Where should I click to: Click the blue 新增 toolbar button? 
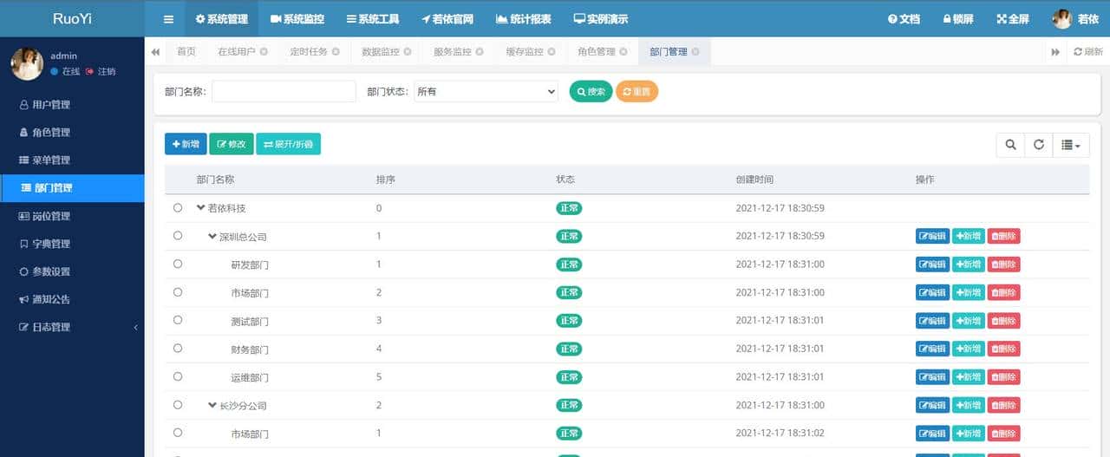pyautogui.click(x=186, y=144)
